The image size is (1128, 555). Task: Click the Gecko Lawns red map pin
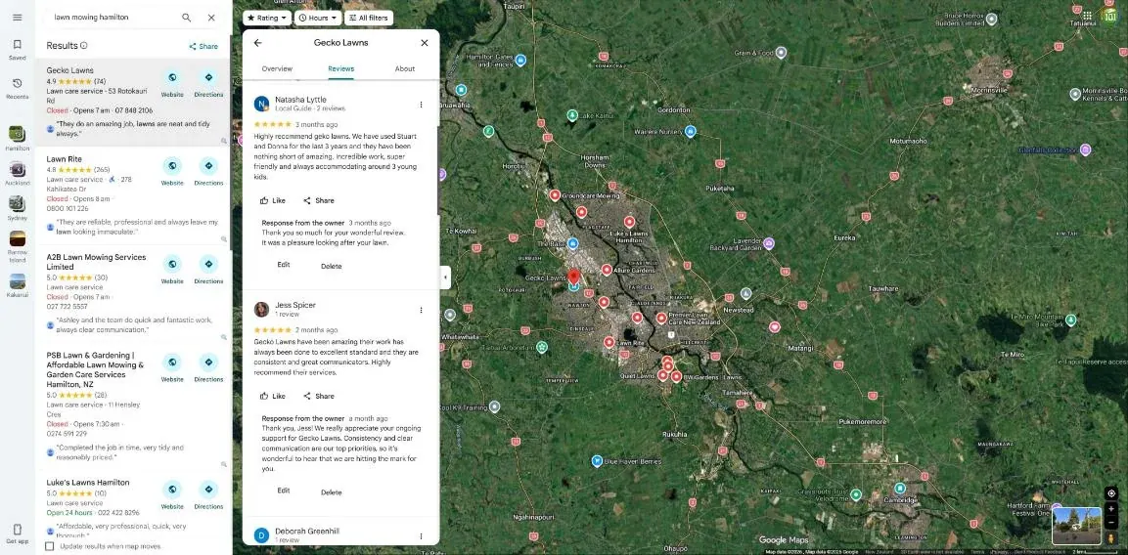point(573,277)
